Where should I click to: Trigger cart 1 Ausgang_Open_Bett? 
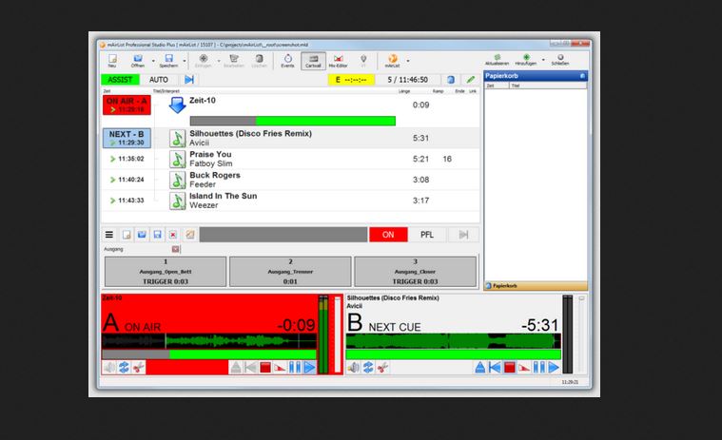tap(166, 272)
